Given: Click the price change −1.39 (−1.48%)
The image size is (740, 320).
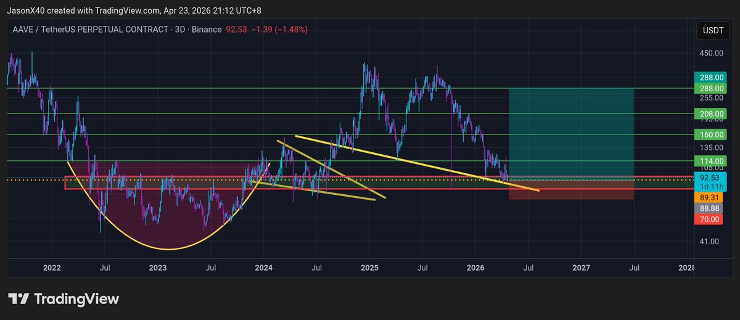Looking at the screenshot, I should click(x=280, y=29).
